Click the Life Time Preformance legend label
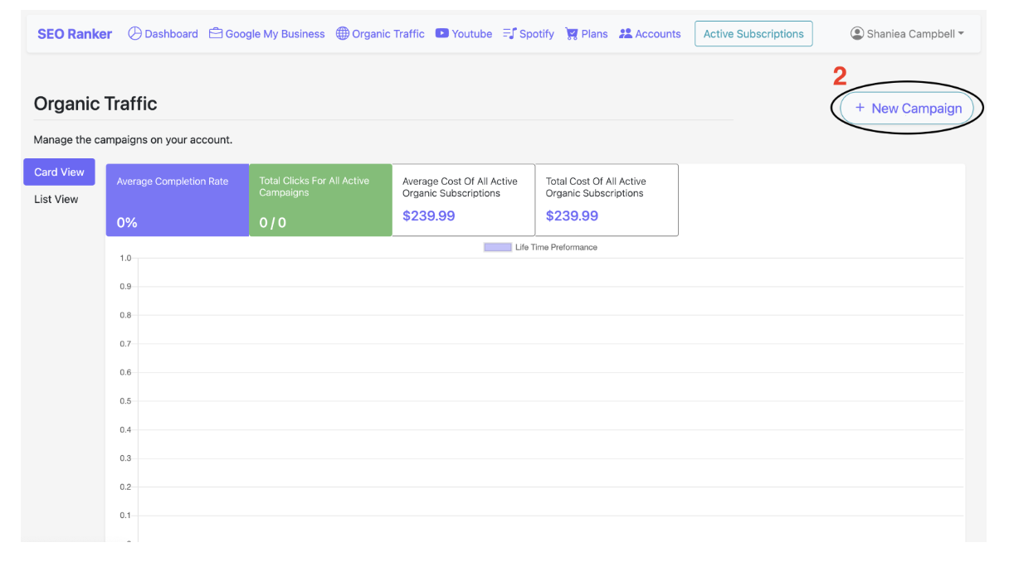 (x=556, y=247)
